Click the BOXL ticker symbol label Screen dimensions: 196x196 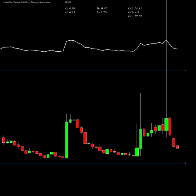click(68, 2)
